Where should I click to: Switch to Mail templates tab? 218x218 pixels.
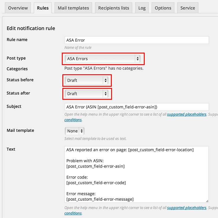click(73, 8)
